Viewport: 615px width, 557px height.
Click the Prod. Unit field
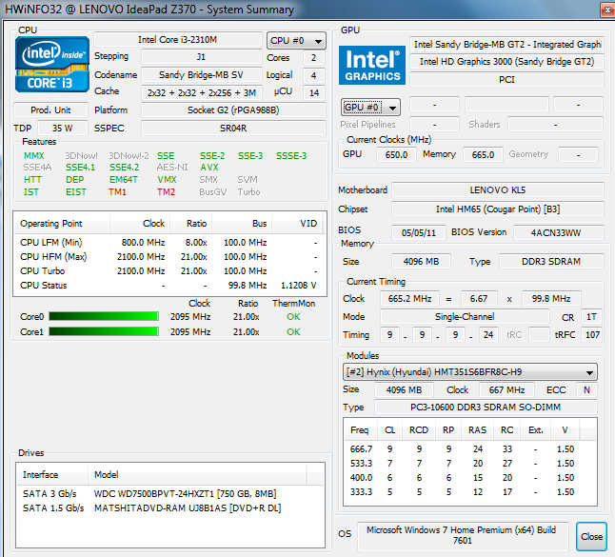pyautogui.click(x=50, y=109)
